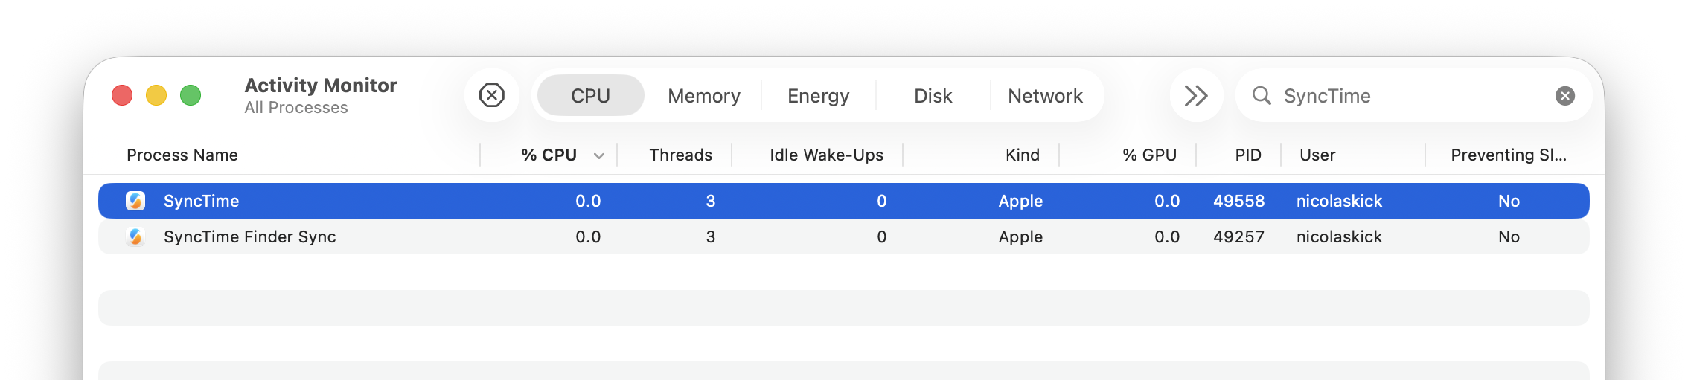Sort by Threads column header
This screenshot has height=380, width=1688.
pos(680,155)
